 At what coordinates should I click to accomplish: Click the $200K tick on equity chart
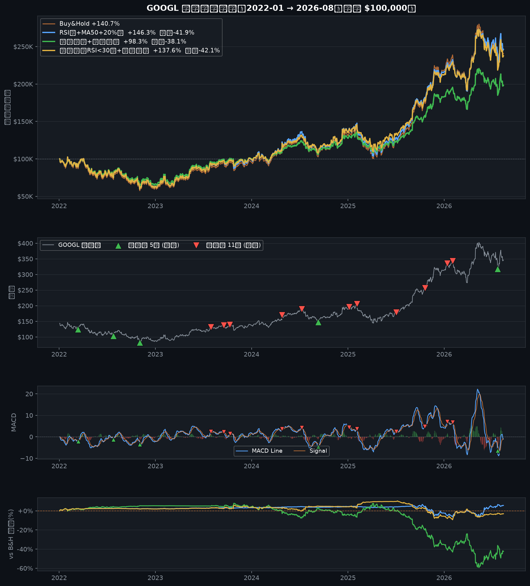click(23, 84)
